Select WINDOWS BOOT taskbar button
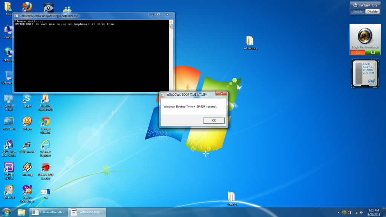This screenshot has width=386, height=217. coord(88,212)
